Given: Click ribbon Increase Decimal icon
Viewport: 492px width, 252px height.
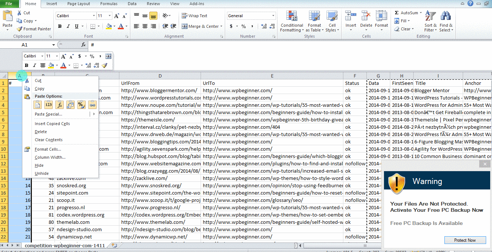Looking at the screenshot, I should [264, 26].
